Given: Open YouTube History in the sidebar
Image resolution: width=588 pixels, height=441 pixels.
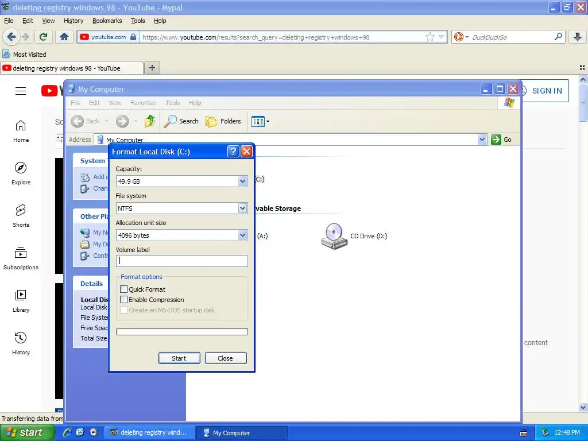Looking at the screenshot, I should point(21,343).
